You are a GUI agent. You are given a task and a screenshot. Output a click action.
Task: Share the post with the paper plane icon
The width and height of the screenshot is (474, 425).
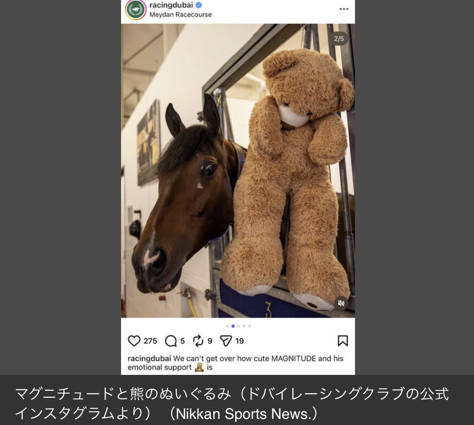click(x=226, y=341)
